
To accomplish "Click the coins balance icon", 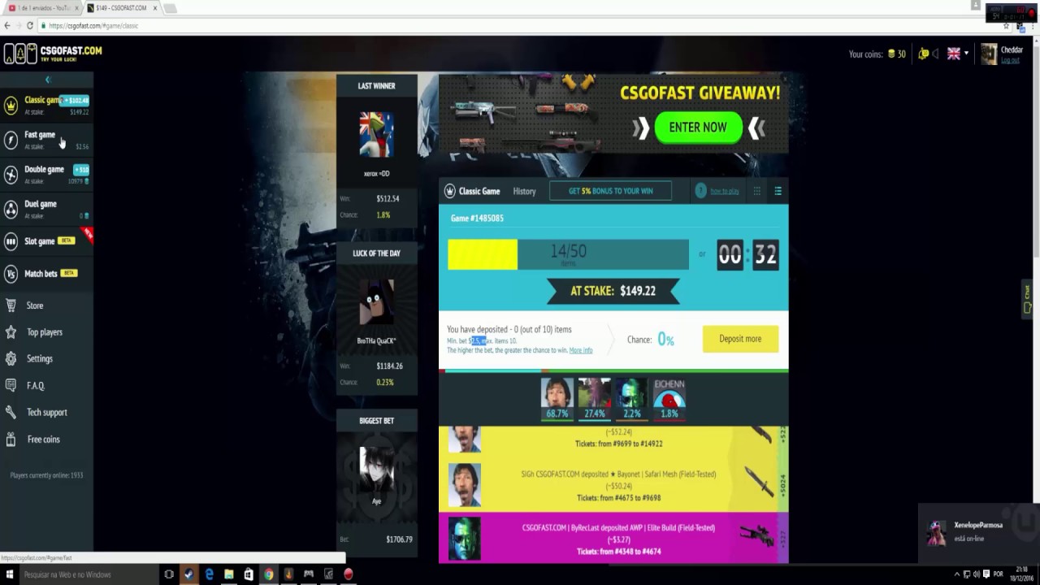I will click(891, 54).
